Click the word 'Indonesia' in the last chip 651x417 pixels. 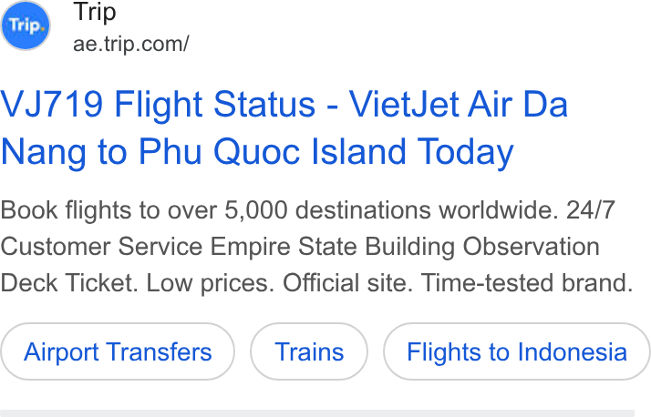572,352
